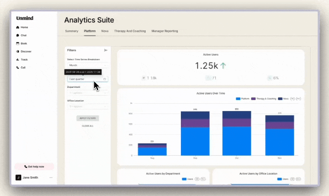Click the Chat bubble icon
The image size is (329, 196).
[18, 36]
